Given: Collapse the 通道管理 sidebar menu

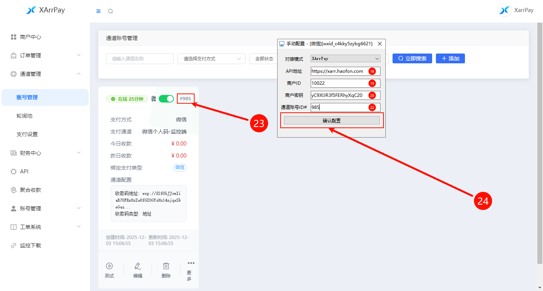Looking at the screenshot, I should [45, 74].
